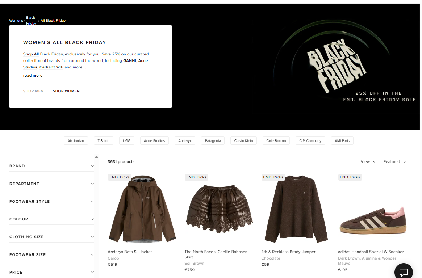
Task: Filter by Air Jordan tag
Action: click(x=76, y=140)
